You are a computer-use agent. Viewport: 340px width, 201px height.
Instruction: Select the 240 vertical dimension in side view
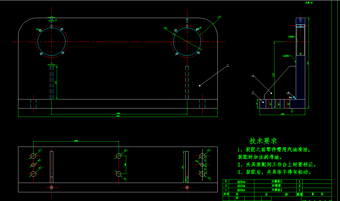click(273, 75)
